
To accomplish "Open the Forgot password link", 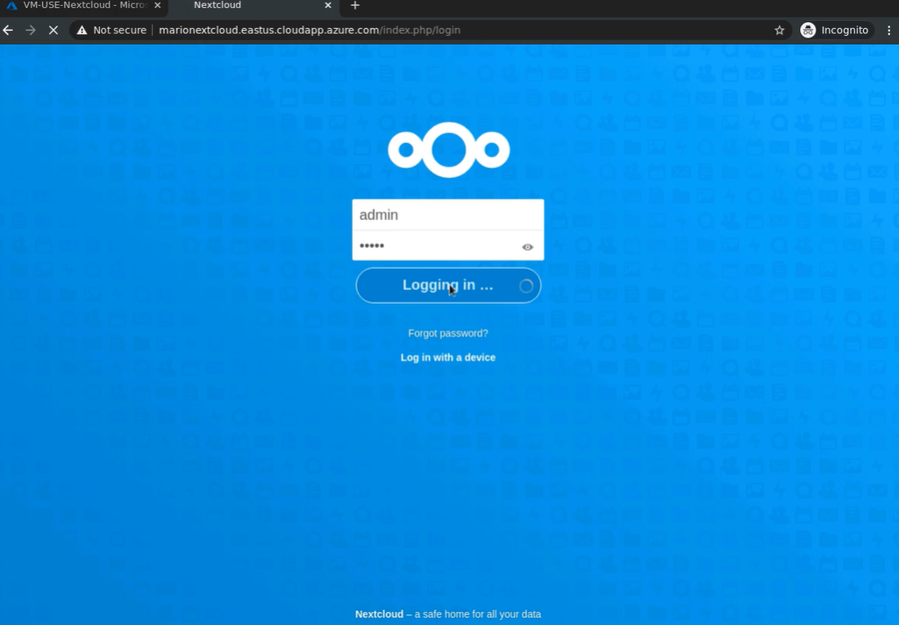I will point(448,333).
